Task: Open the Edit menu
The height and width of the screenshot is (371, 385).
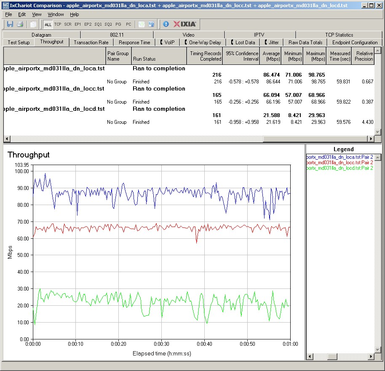Action: (22, 14)
